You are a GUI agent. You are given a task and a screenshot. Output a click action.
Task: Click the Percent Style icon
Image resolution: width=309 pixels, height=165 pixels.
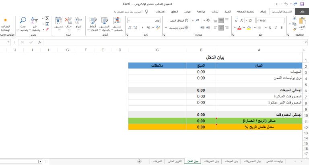pyautogui.click(x=148, y=28)
